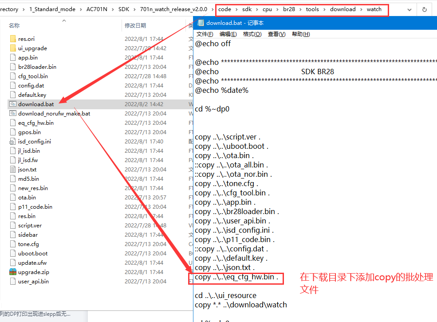This screenshot has width=437, height=322.
Task: Refresh the Explorer folder view
Action: pos(425,9)
